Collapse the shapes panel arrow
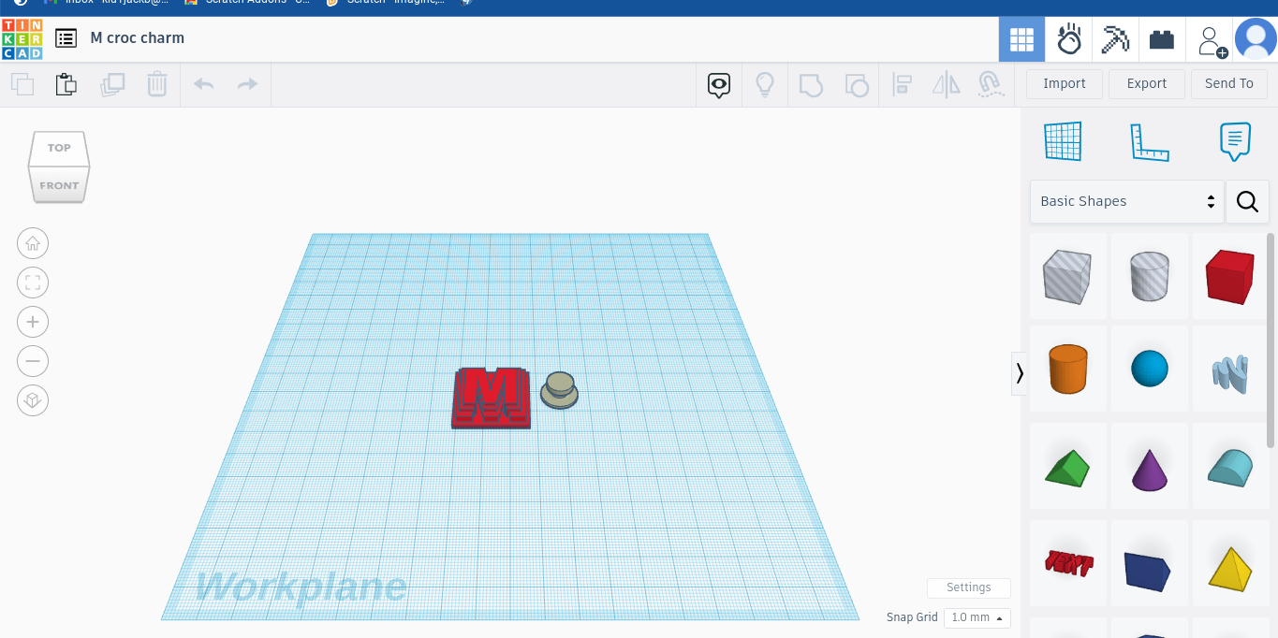Viewport: 1278px width, 638px height. [1020, 373]
